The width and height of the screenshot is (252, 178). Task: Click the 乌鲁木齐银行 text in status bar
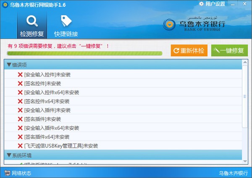pos(234,173)
